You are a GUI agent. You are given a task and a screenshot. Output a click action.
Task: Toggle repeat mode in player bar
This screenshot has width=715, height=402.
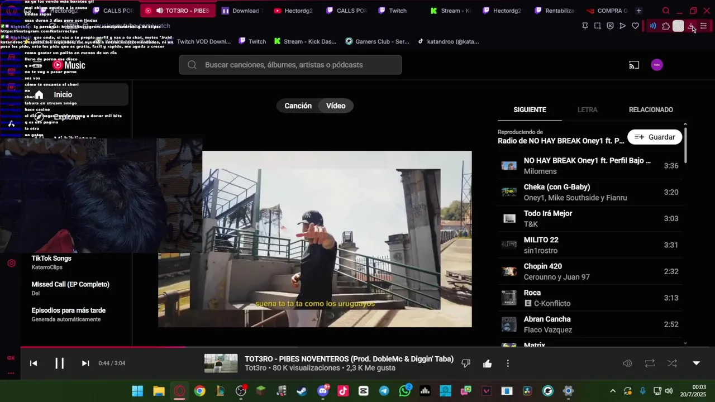(x=650, y=363)
